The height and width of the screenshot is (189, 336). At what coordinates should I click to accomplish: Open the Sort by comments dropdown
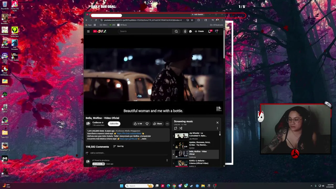pyautogui.click(x=118, y=146)
